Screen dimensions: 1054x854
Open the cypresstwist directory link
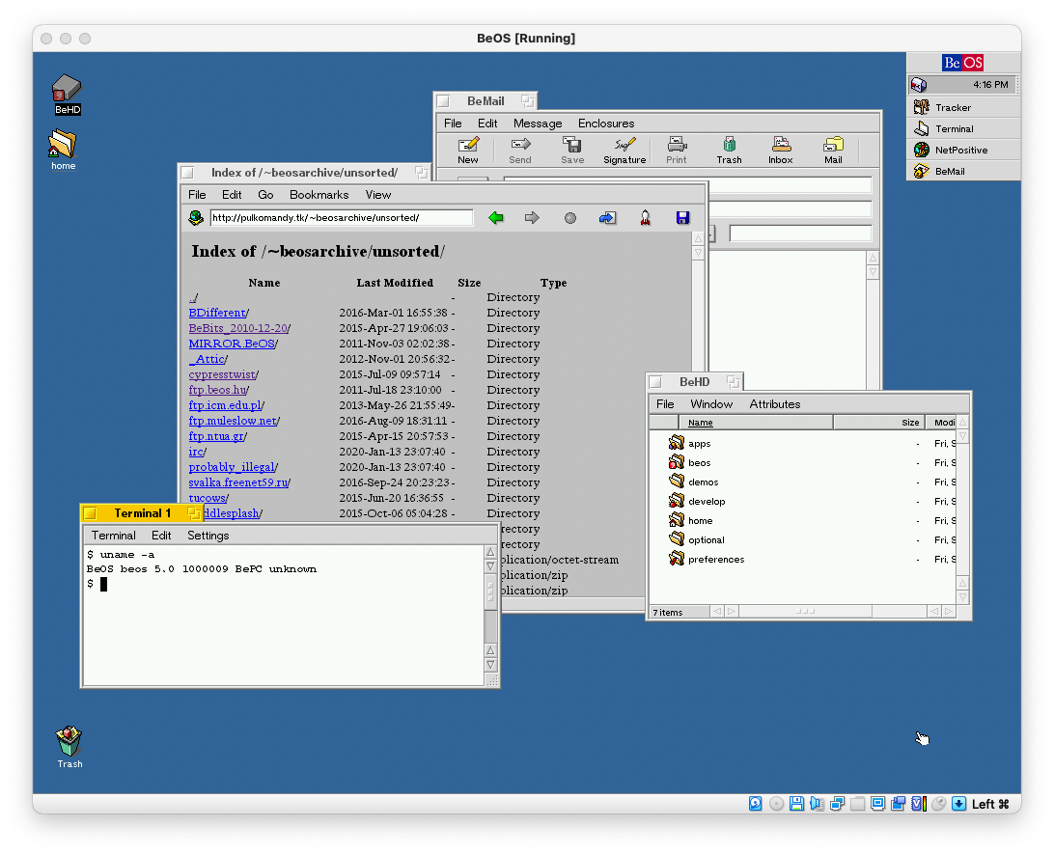(222, 375)
